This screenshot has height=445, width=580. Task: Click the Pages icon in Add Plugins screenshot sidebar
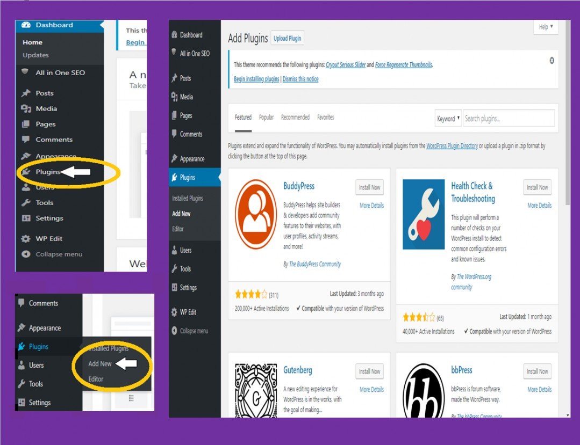click(x=174, y=115)
